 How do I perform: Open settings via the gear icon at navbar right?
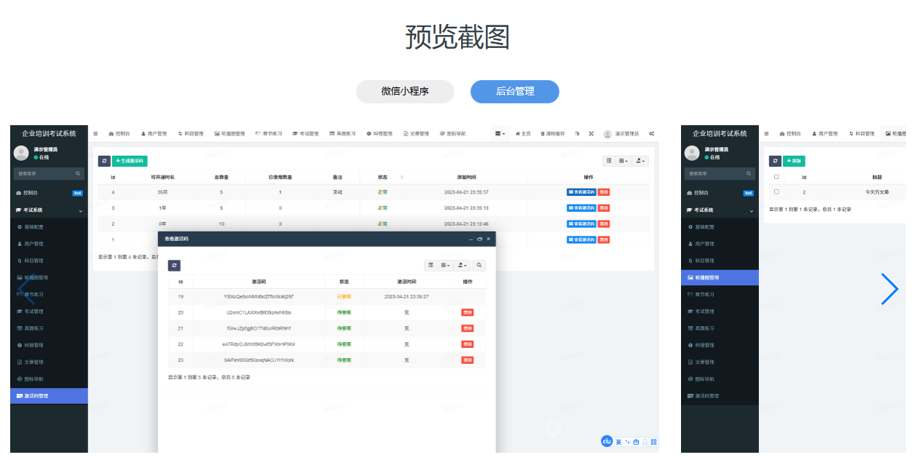(650, 133)
